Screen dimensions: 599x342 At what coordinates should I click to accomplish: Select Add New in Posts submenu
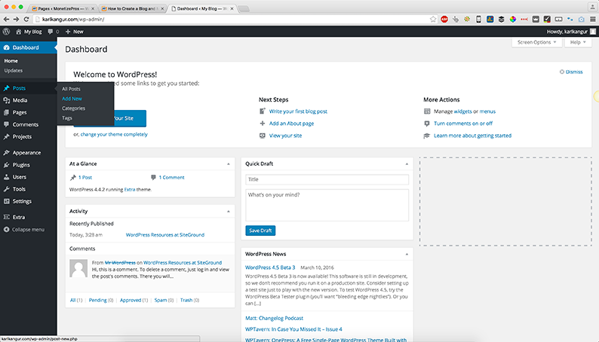(72, 99)
